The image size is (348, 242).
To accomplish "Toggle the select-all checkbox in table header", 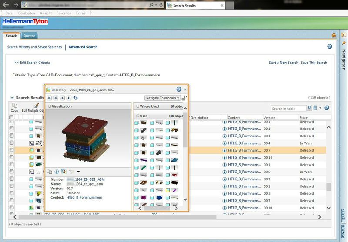I will tap(11, 117).
